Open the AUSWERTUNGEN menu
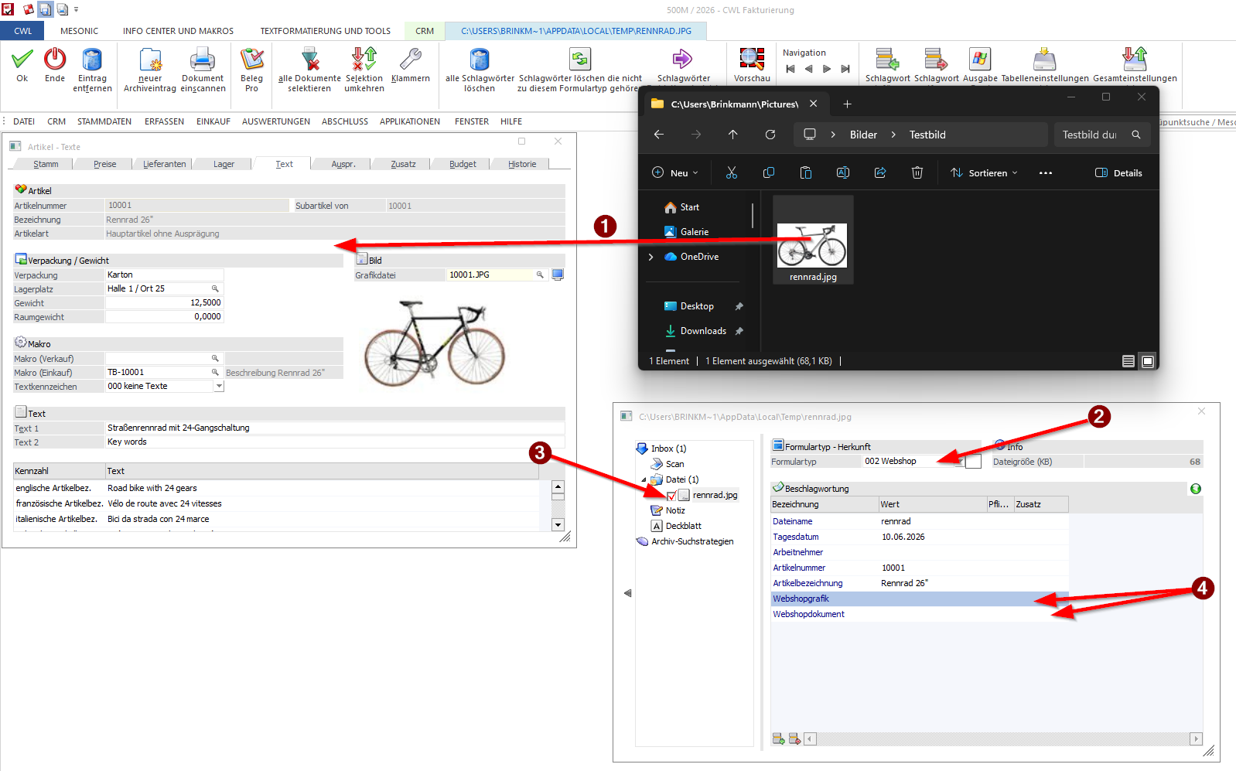Viewport: 1236px width, 771px height. click(276, 121)
